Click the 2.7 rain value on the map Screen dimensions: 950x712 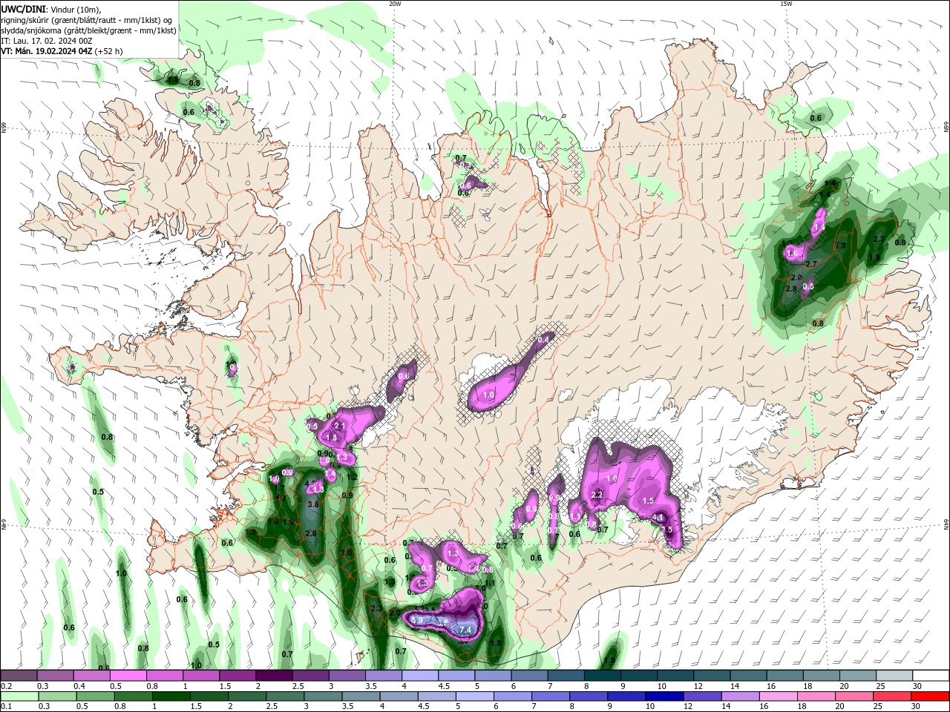point(811,264)
